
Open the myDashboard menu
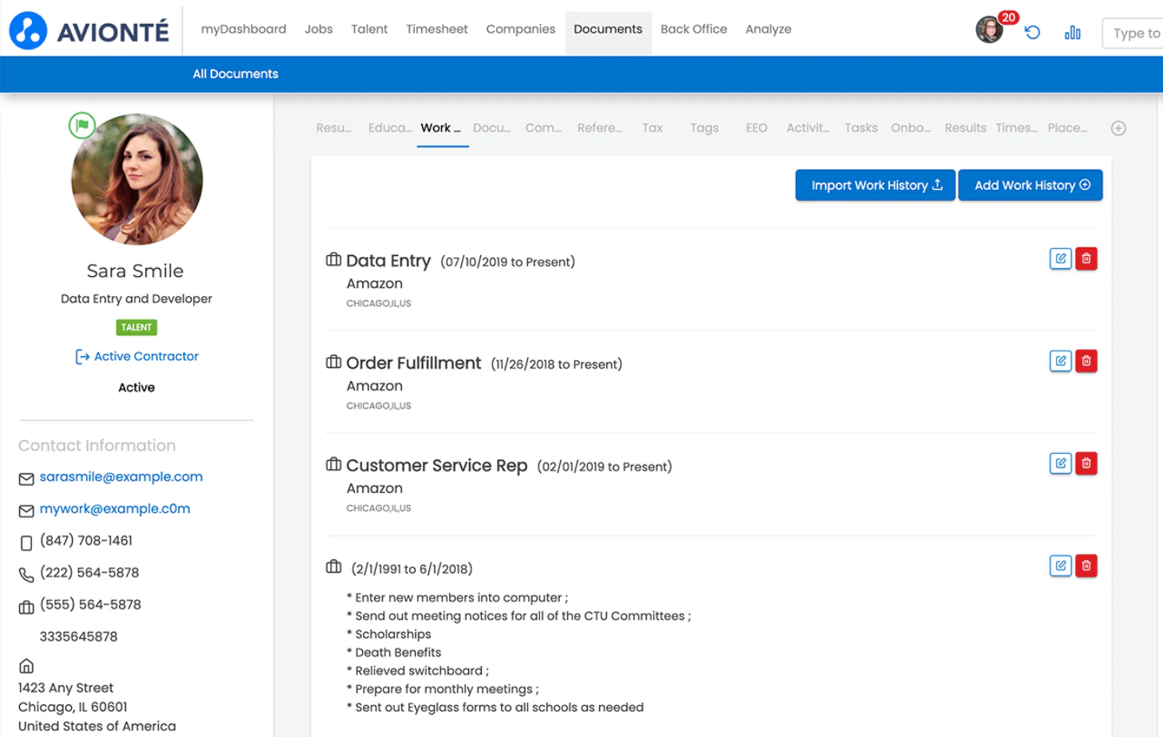pos(243,29)
